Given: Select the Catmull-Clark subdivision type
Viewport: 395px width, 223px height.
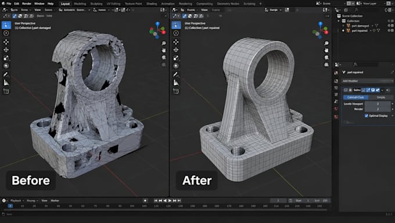Looking at the screenshot, I should [355, 97].
